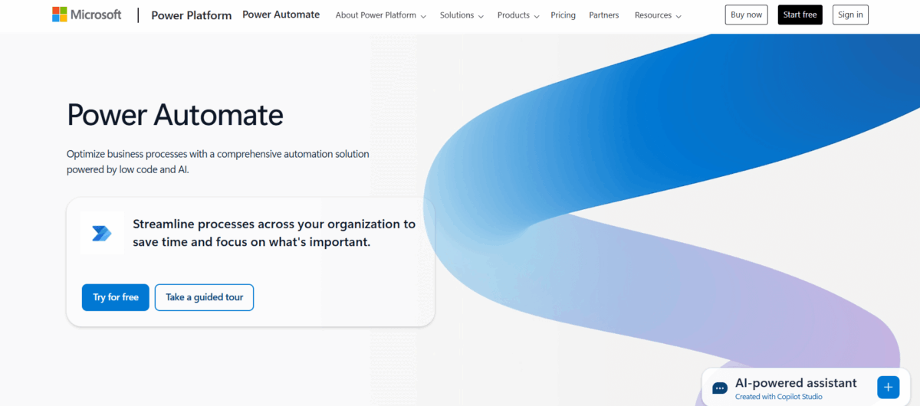Click the chat bubble assistant icon

720,388
